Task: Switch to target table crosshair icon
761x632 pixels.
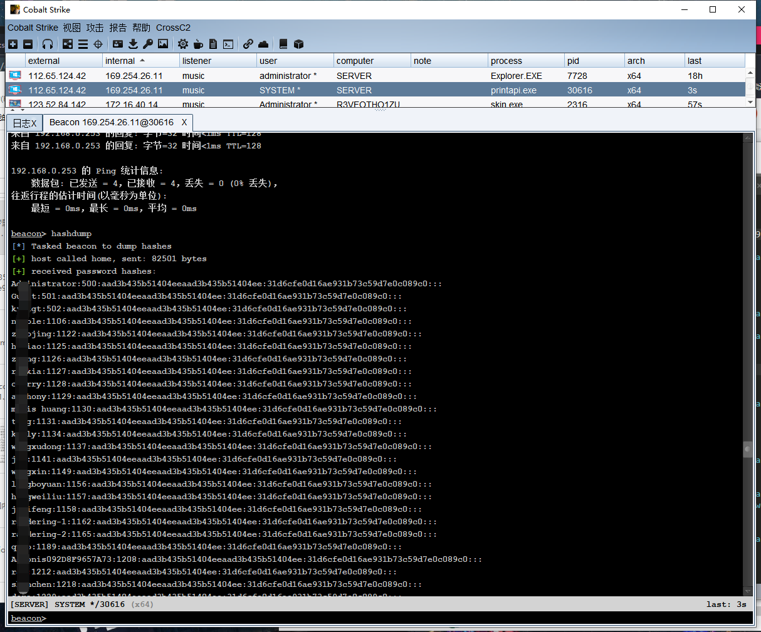Action: (98, 44)
